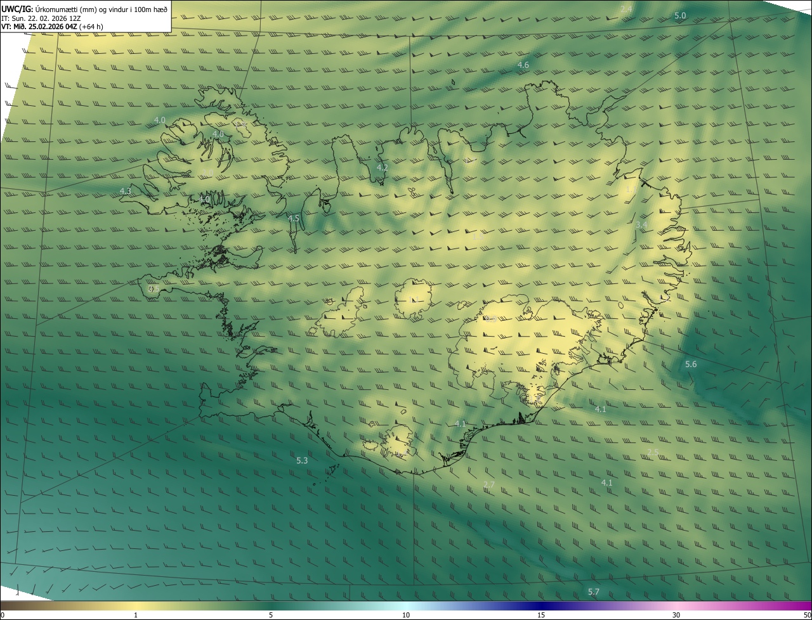Click the colour scale tick label 0
This screenshot has height=620, width=812.
[3, 615]
